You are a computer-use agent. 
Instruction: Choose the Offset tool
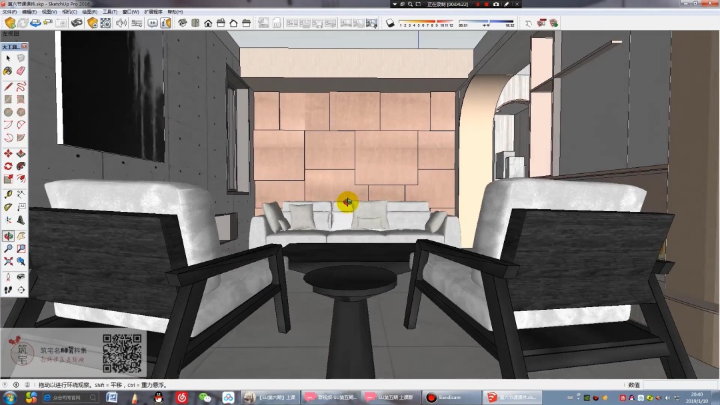[x=21, y=179]
